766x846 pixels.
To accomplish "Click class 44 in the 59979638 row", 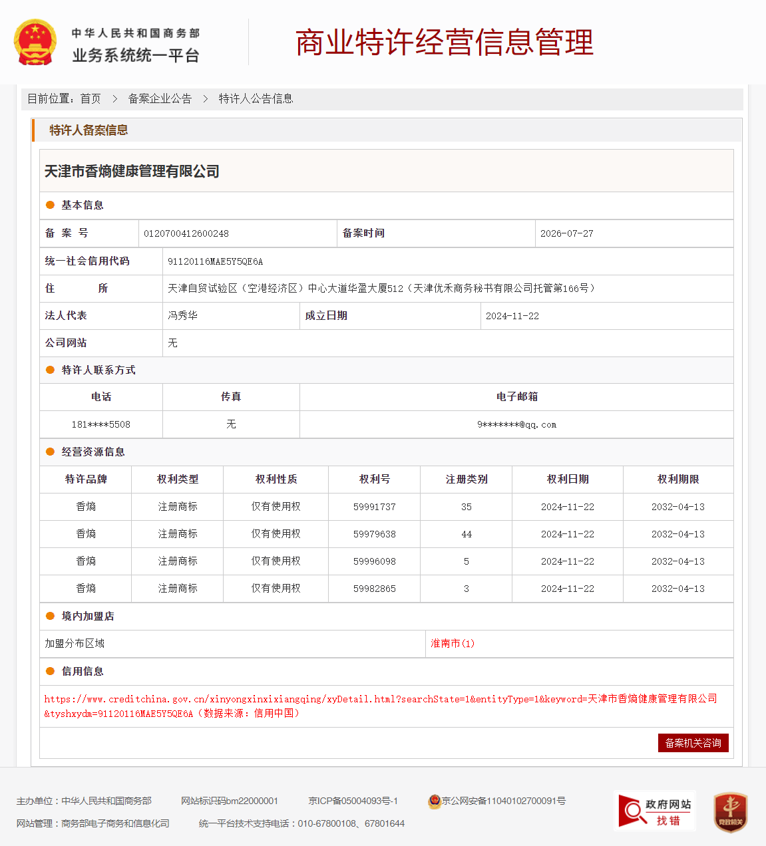I will (467, 534).
